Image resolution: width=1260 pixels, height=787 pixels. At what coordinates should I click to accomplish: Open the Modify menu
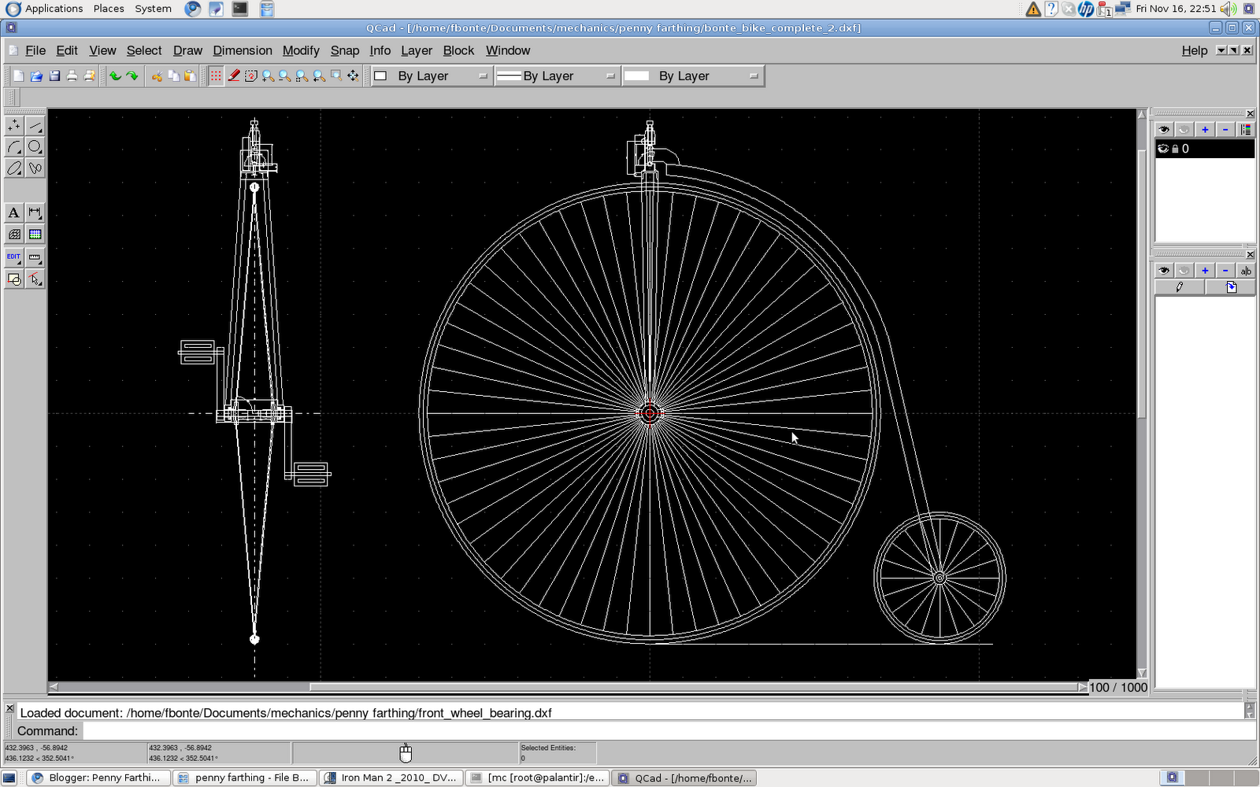(x=301, y=50)
